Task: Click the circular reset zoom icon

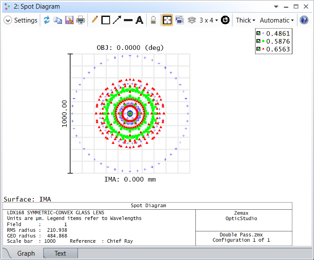Action: [x=225, y=20]
